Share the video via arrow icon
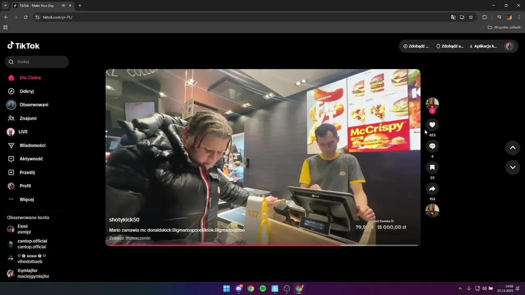The width and height of the screenshot is (525, 295). [x=432, y=189]
